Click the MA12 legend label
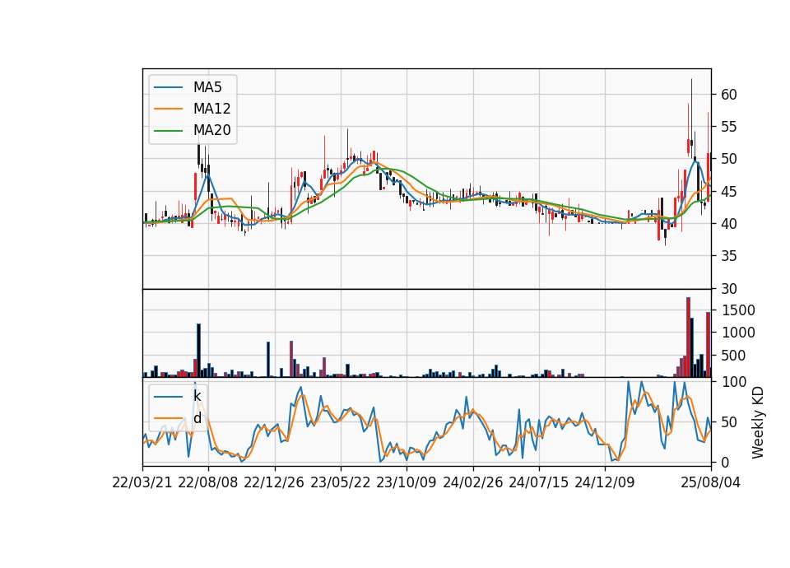 [x=211, y=109]
